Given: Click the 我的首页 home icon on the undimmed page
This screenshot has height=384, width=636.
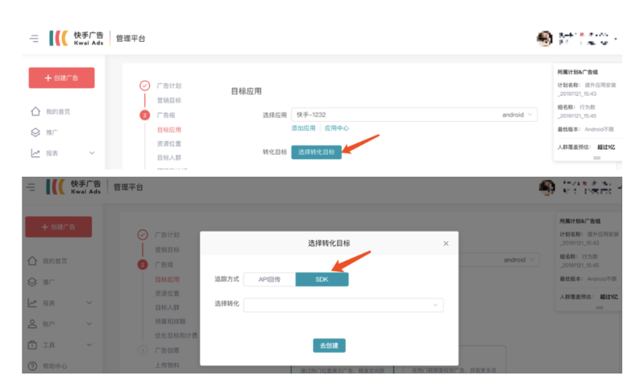Looking at the screenshot, I should coord(35,111).
